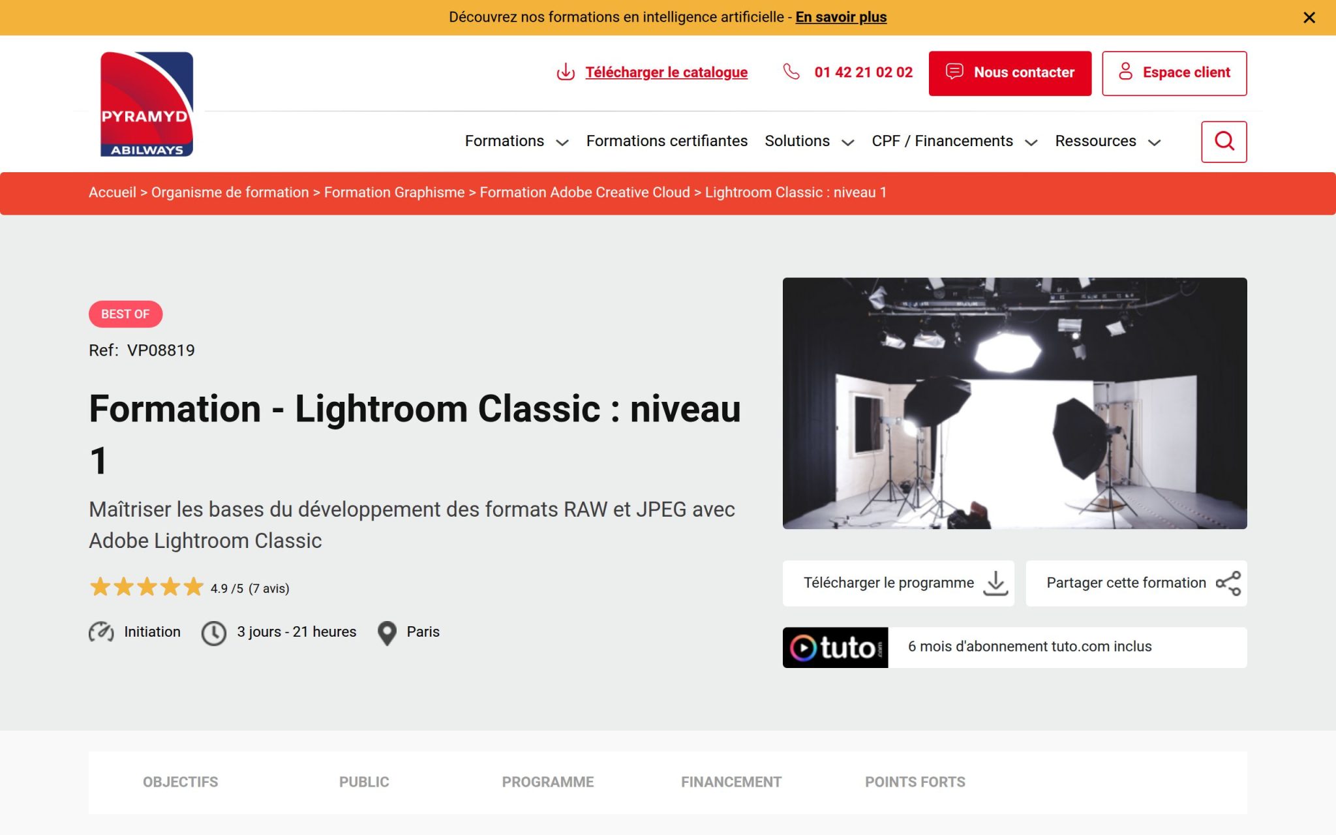Call the number 01 42 21 02 02
The height and width of the screenshot is (835, 1336).
863,72
